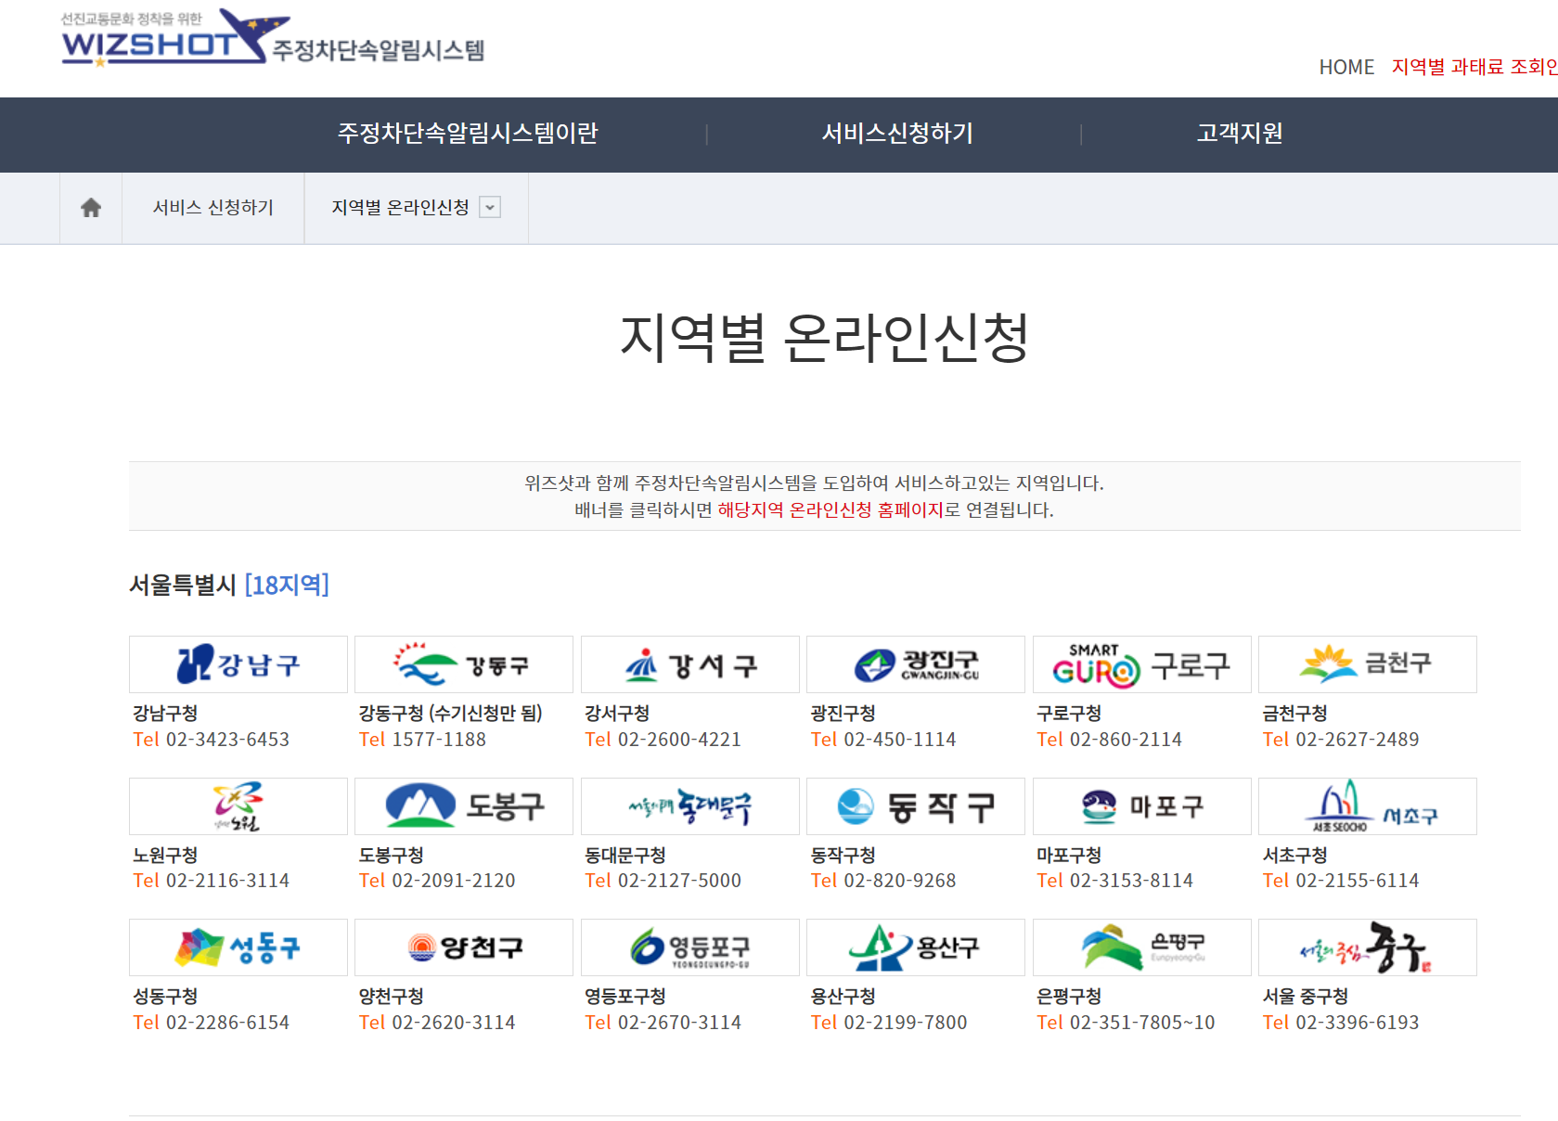The height and width of the screenshot is (1121, 1558).
Task: Open the 지역별 과태료 조회 link
Action: (x=1474, y=67)
